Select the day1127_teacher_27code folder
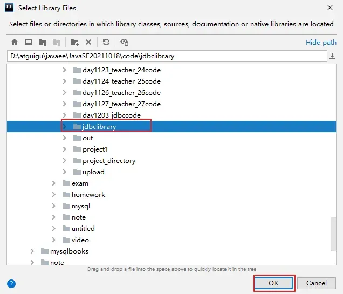 (x=121, y=104)
